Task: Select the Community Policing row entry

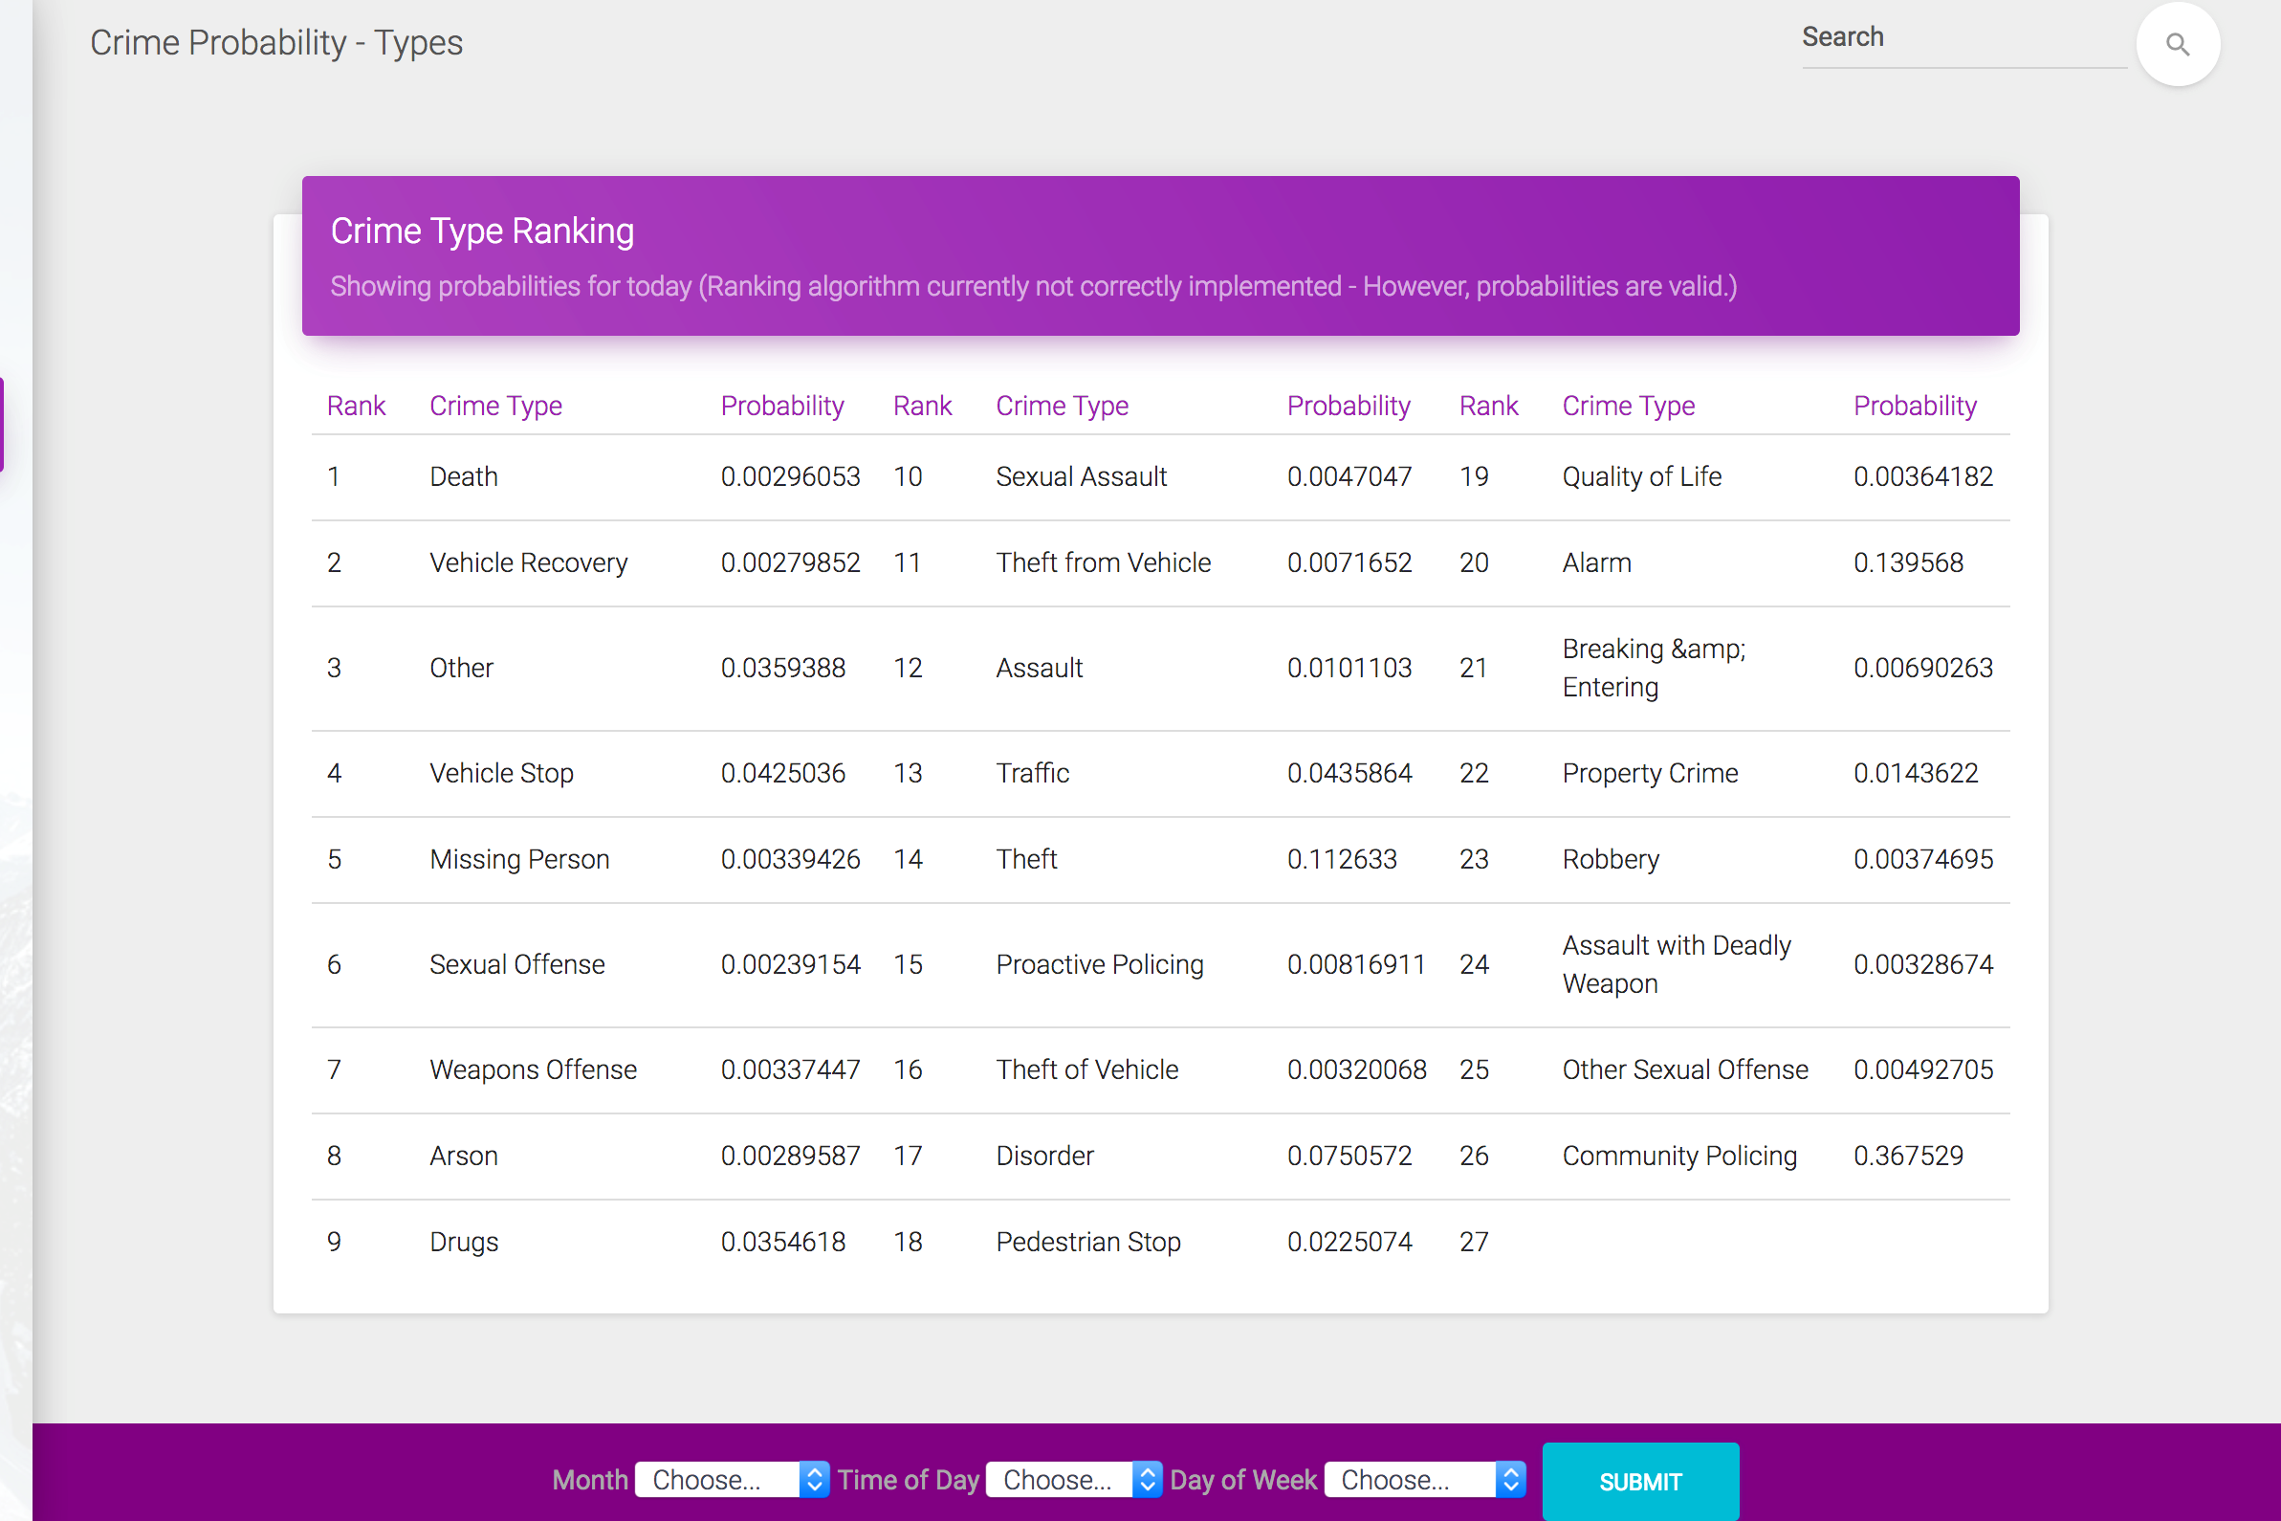Action: (x=1678, y=1156)
